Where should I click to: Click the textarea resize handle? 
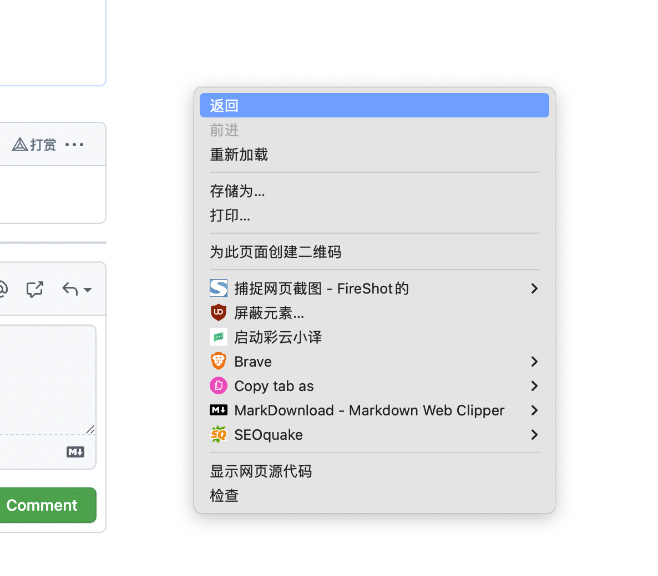click(x=90, y=429)
